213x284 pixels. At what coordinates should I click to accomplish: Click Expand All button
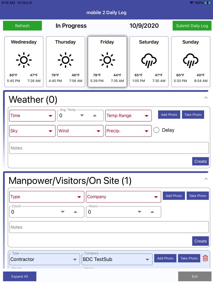click(x=20, y=277)
